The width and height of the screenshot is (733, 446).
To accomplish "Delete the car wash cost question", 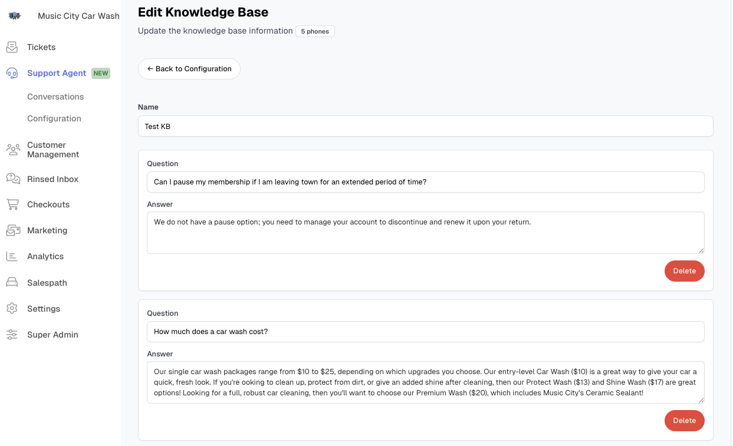I will 685,421.
